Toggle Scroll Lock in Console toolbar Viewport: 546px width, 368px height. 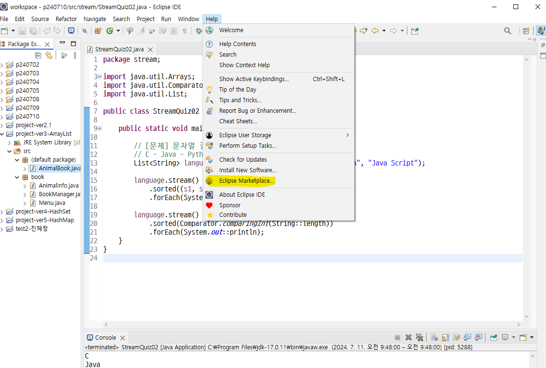tap(445, 337)
